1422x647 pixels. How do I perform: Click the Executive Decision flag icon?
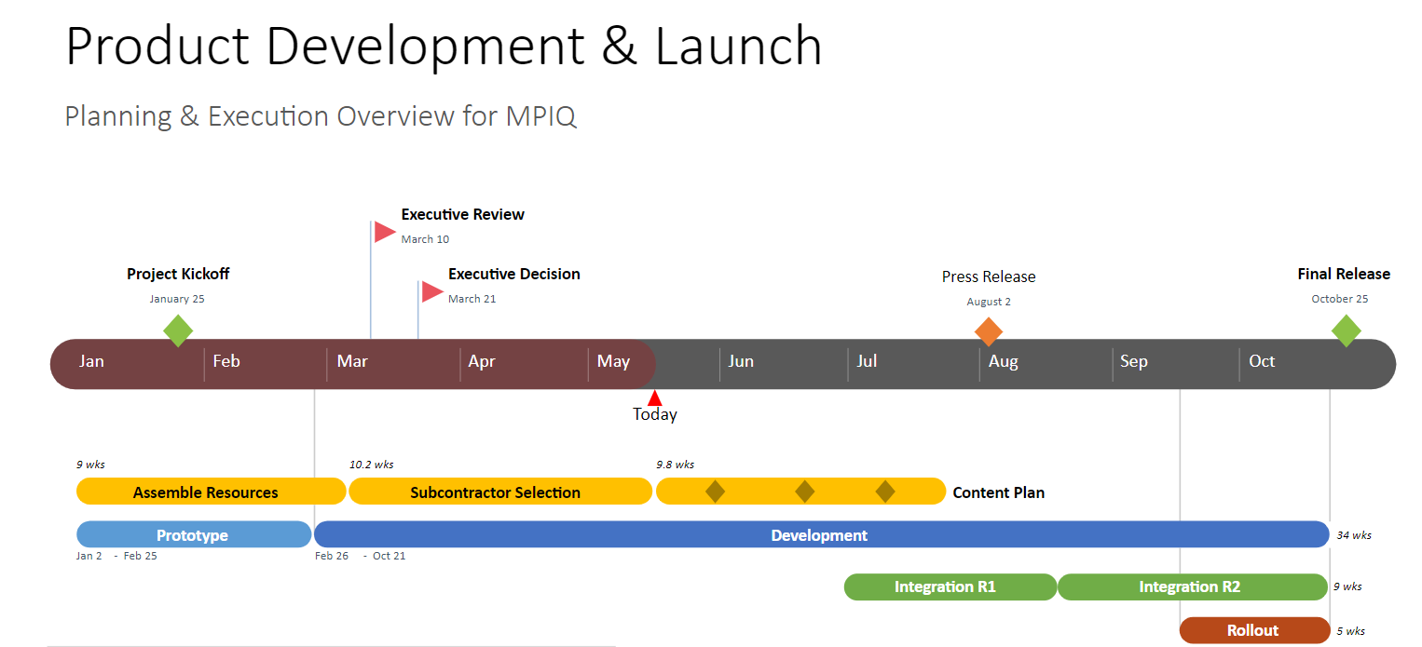(431, 291)
